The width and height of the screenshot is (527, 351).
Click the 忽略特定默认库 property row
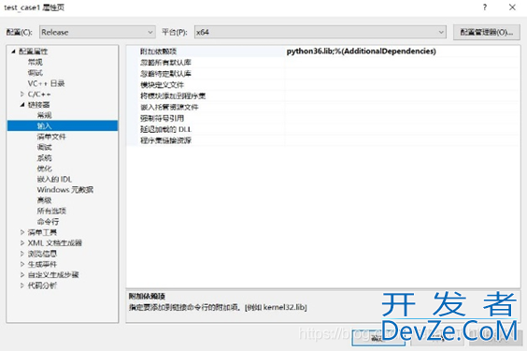(x=322, y=74)
